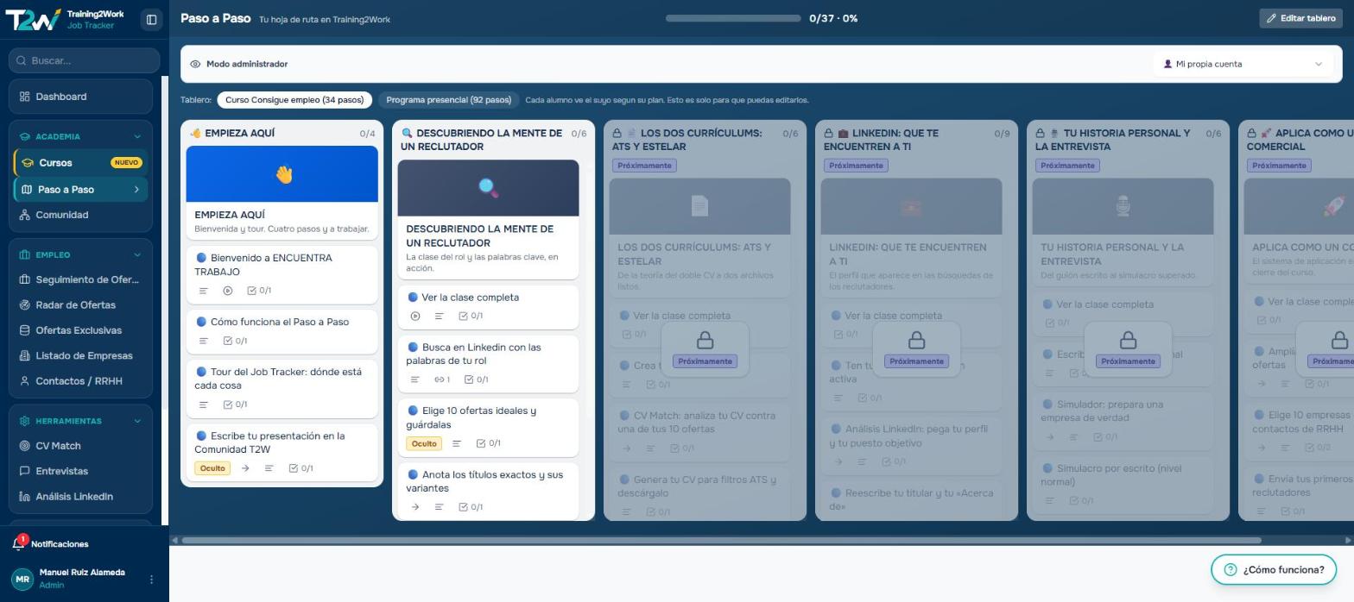Viewport: 1354px width, 602px height.
Task: Click checklist 0/1 on first Ver la clase completa card
Action: [471, 317]
